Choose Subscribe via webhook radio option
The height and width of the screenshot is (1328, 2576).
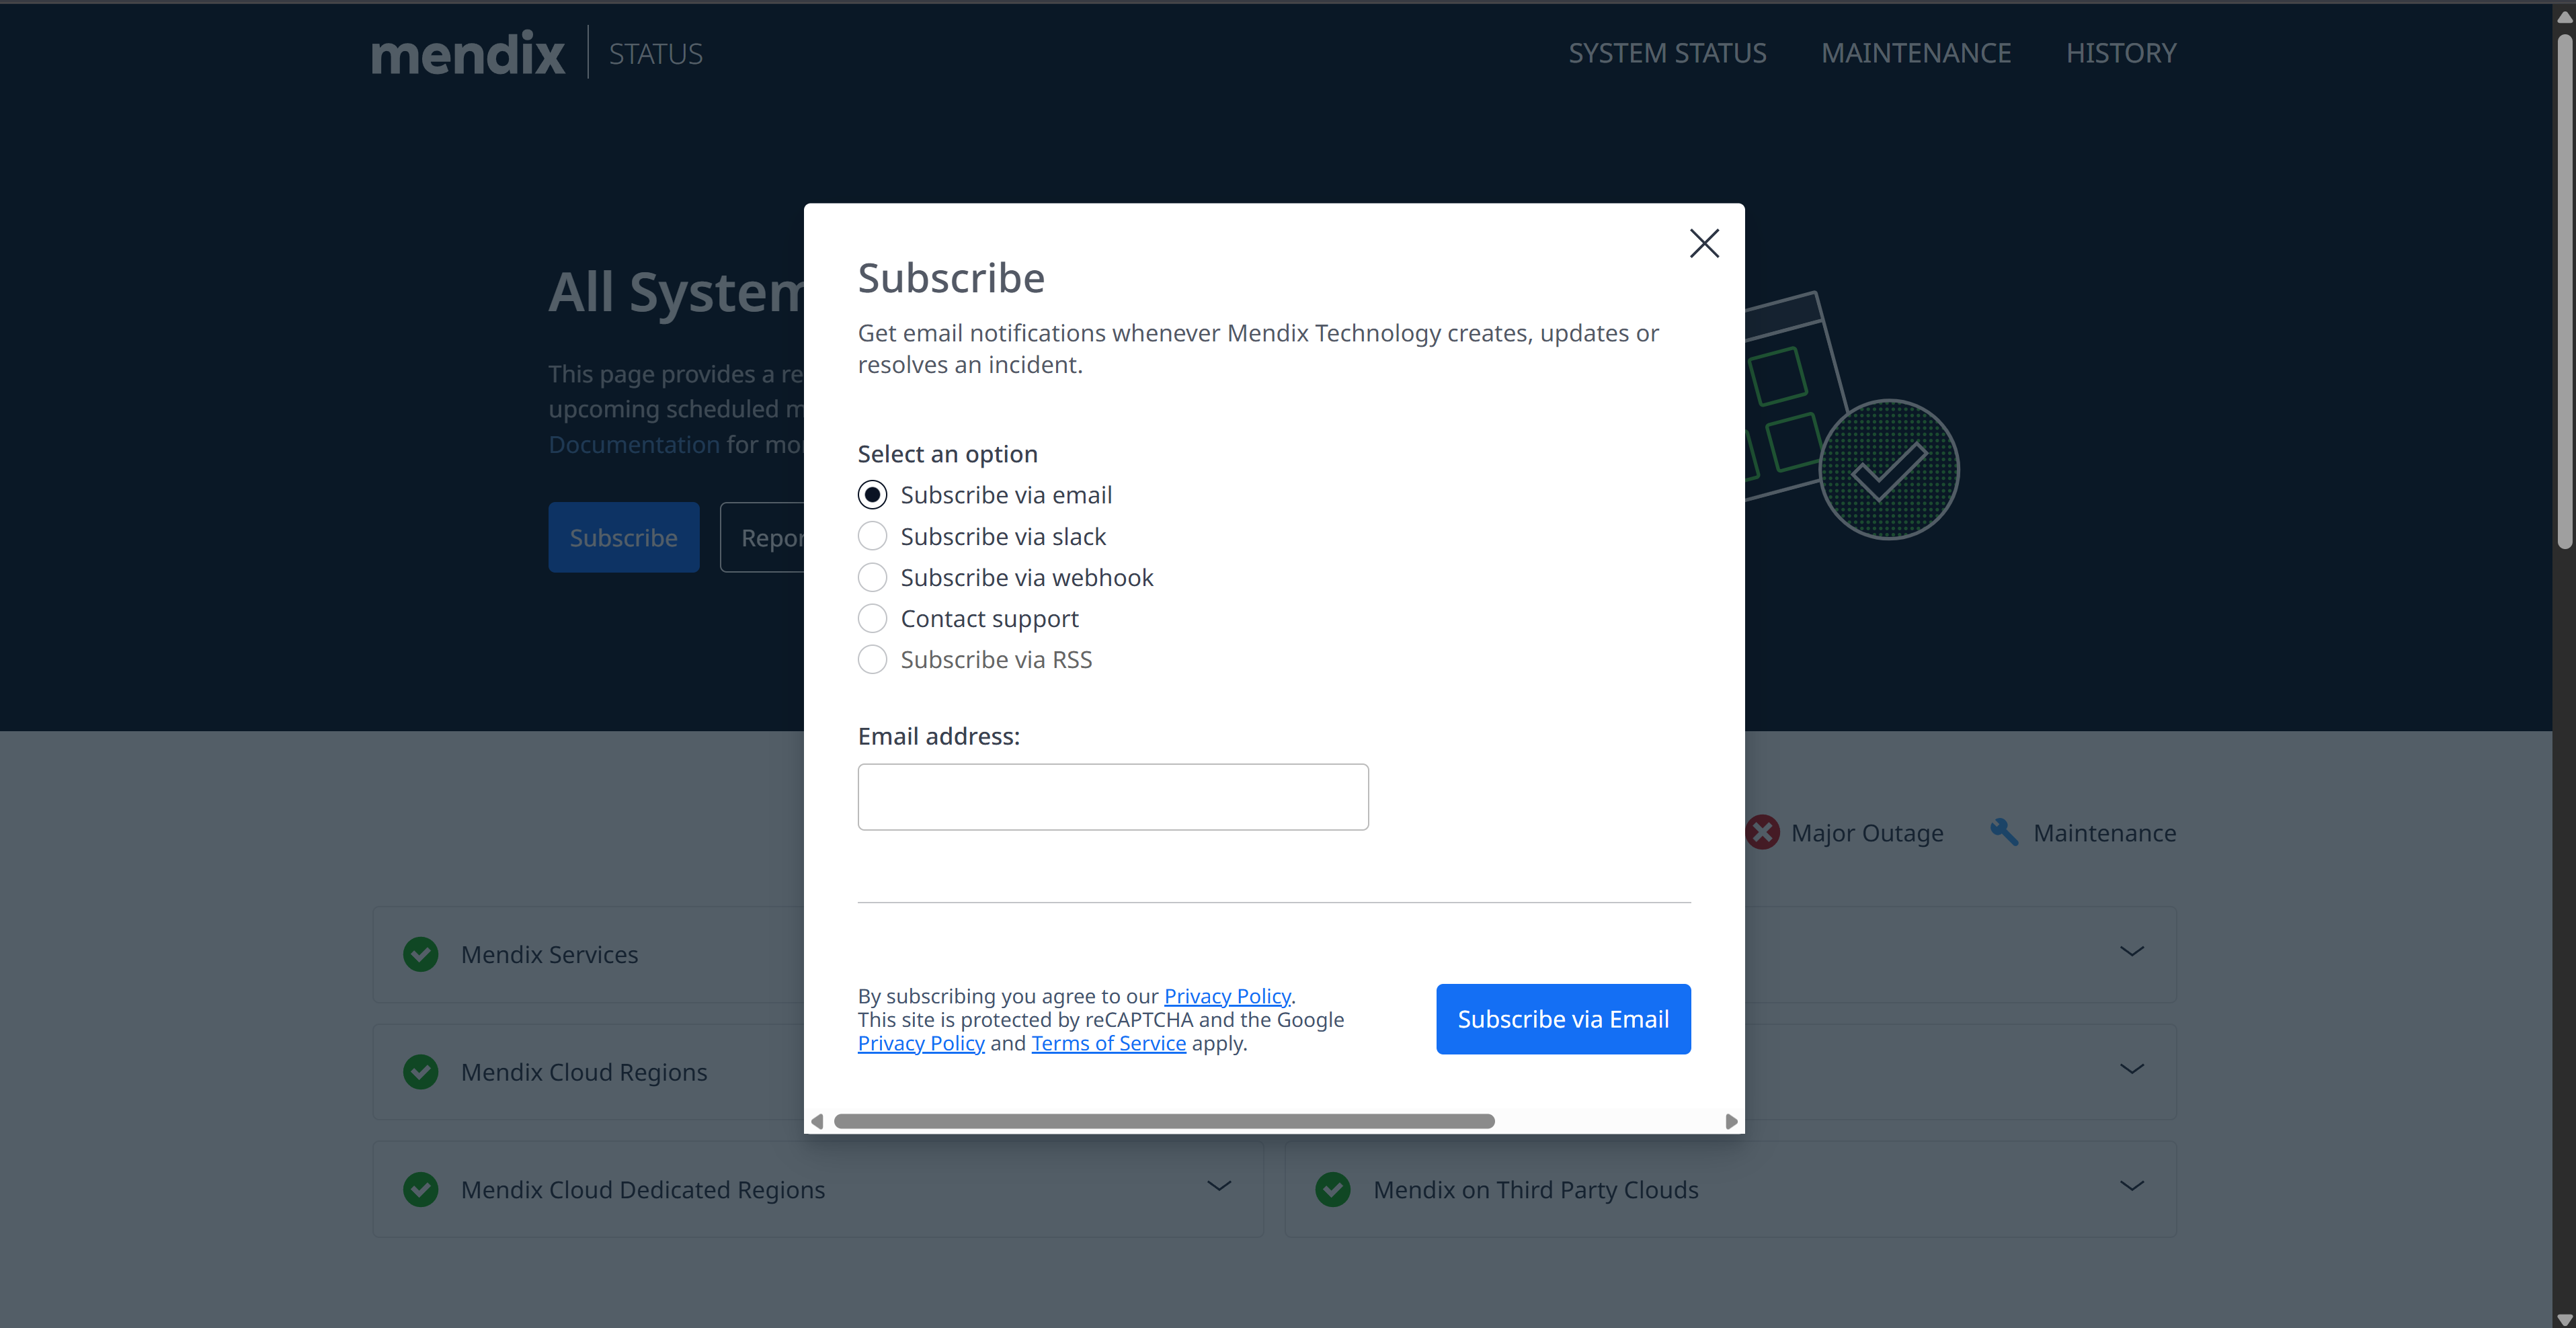coord(872,577)
